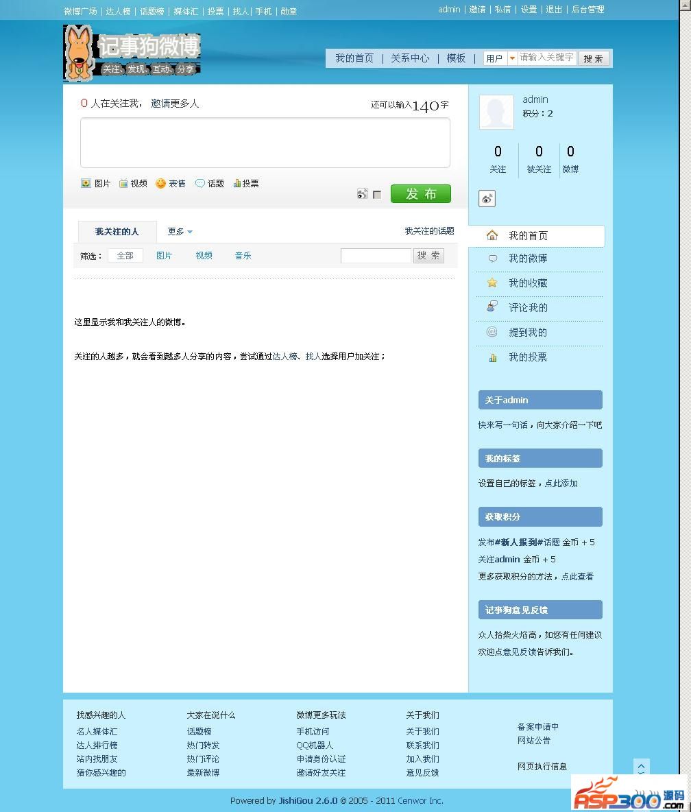Filter feed by 图片
The image size is (691, 812).
[164, 256]
